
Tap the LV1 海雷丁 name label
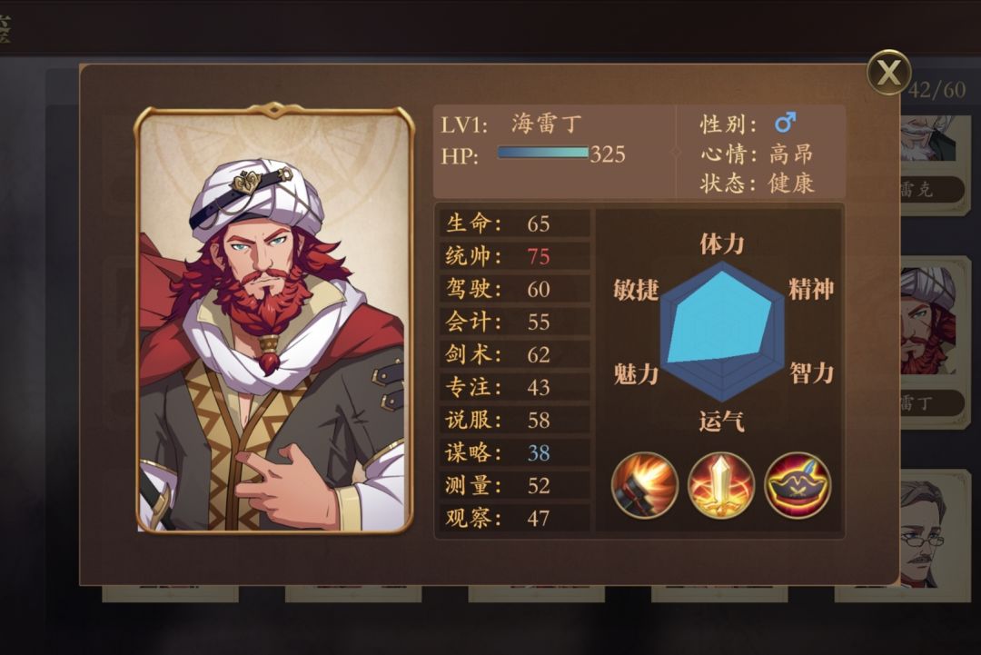pyautogui.click(x=511, y=124)
